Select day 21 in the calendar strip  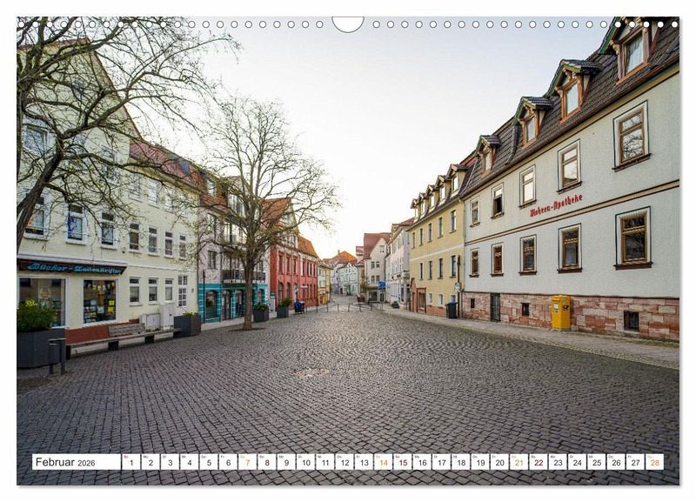tap(519, 462)
